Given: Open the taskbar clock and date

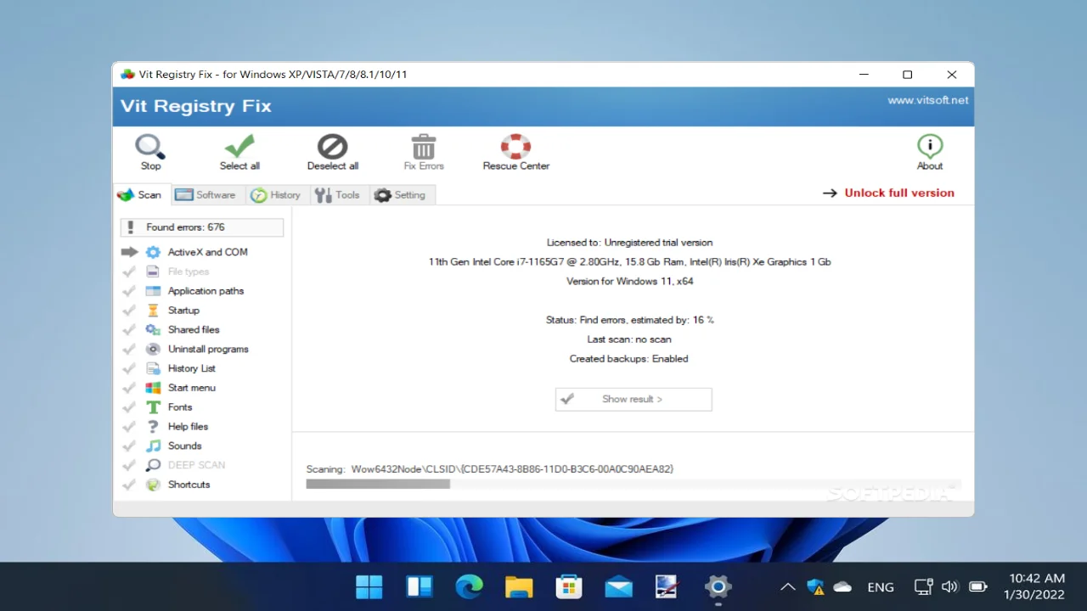Looking at the screenshot, I should click(1033, 586).
